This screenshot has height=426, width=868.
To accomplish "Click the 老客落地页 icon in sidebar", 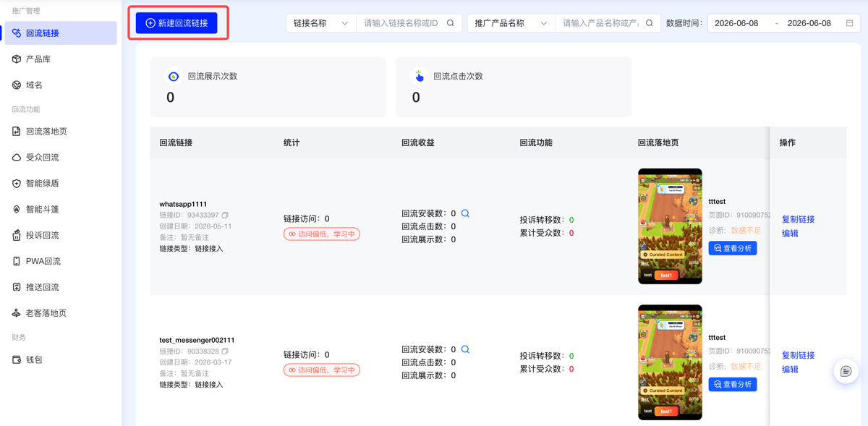I will coord(17,313).
